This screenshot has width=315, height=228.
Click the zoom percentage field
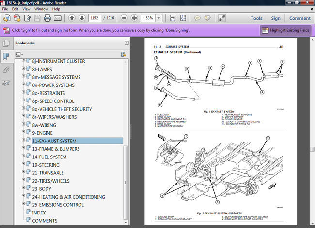[148, 18]
